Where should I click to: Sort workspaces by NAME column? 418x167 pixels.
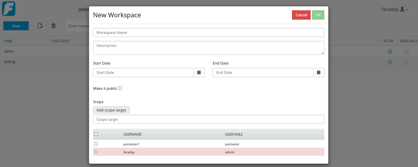coord(8,41)
